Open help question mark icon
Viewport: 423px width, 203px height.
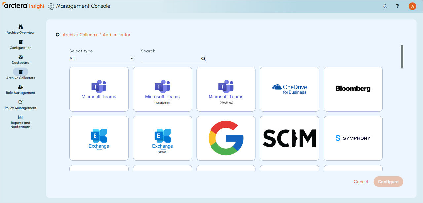click(x=397, y=6)
